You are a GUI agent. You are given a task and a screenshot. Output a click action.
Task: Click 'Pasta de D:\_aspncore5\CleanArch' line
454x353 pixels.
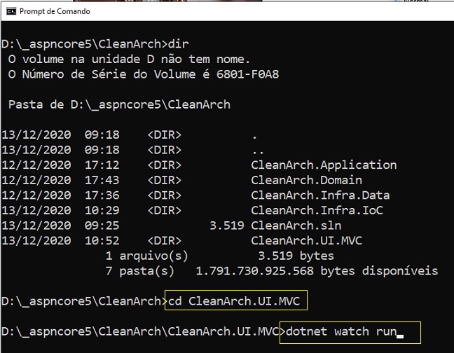click(x=119, y=105)
